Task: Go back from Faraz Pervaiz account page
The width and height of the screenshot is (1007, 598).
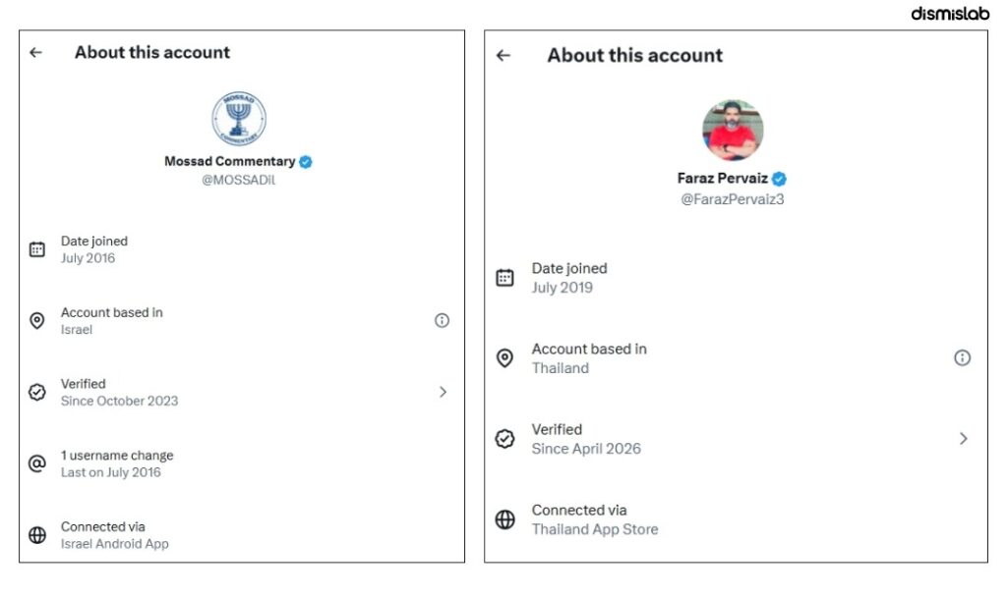Action: pos(503,56)
